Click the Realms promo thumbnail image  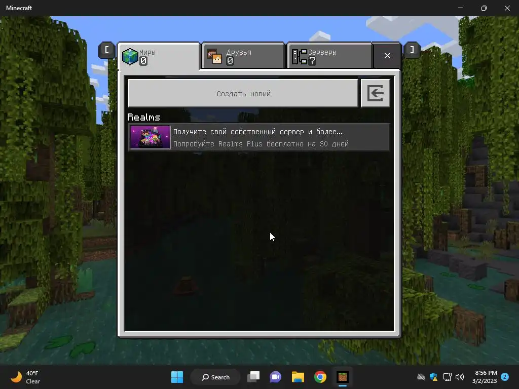pyautogui.click(x=150, y=137)
